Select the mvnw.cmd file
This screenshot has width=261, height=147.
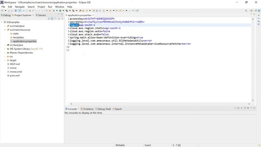coord(15,72)
